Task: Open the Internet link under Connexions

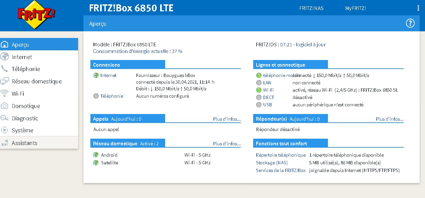Action: pyautogui.click(x=108, y=75)
